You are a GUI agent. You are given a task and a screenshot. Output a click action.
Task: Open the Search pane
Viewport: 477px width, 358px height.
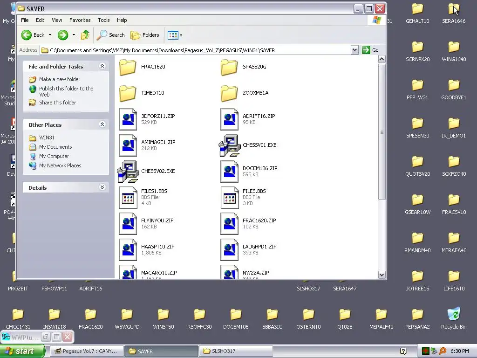coord(110,35)
